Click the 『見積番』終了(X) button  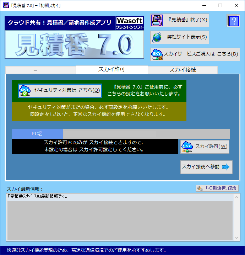180,20
